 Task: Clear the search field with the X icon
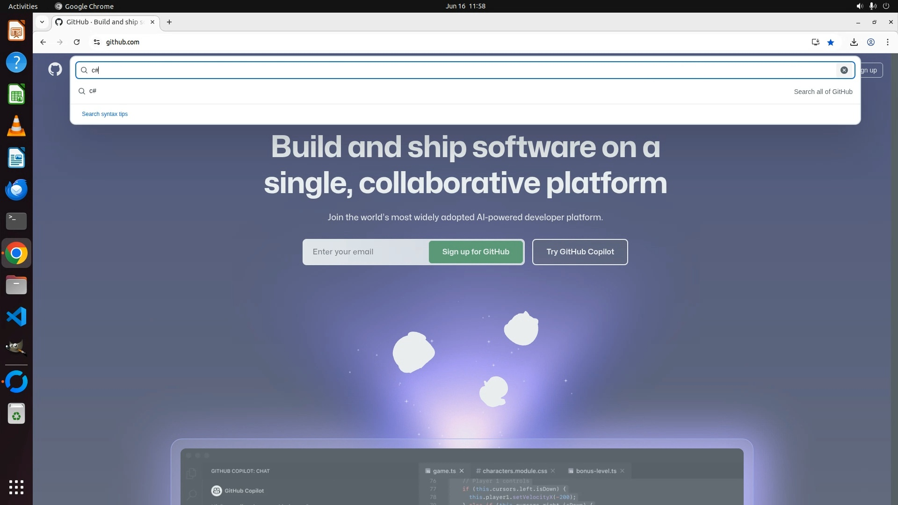pos(844,70)
